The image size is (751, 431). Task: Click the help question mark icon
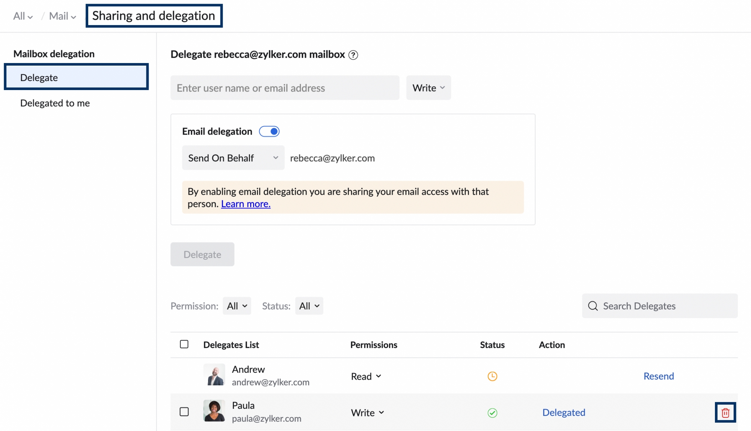pos(353,55)
